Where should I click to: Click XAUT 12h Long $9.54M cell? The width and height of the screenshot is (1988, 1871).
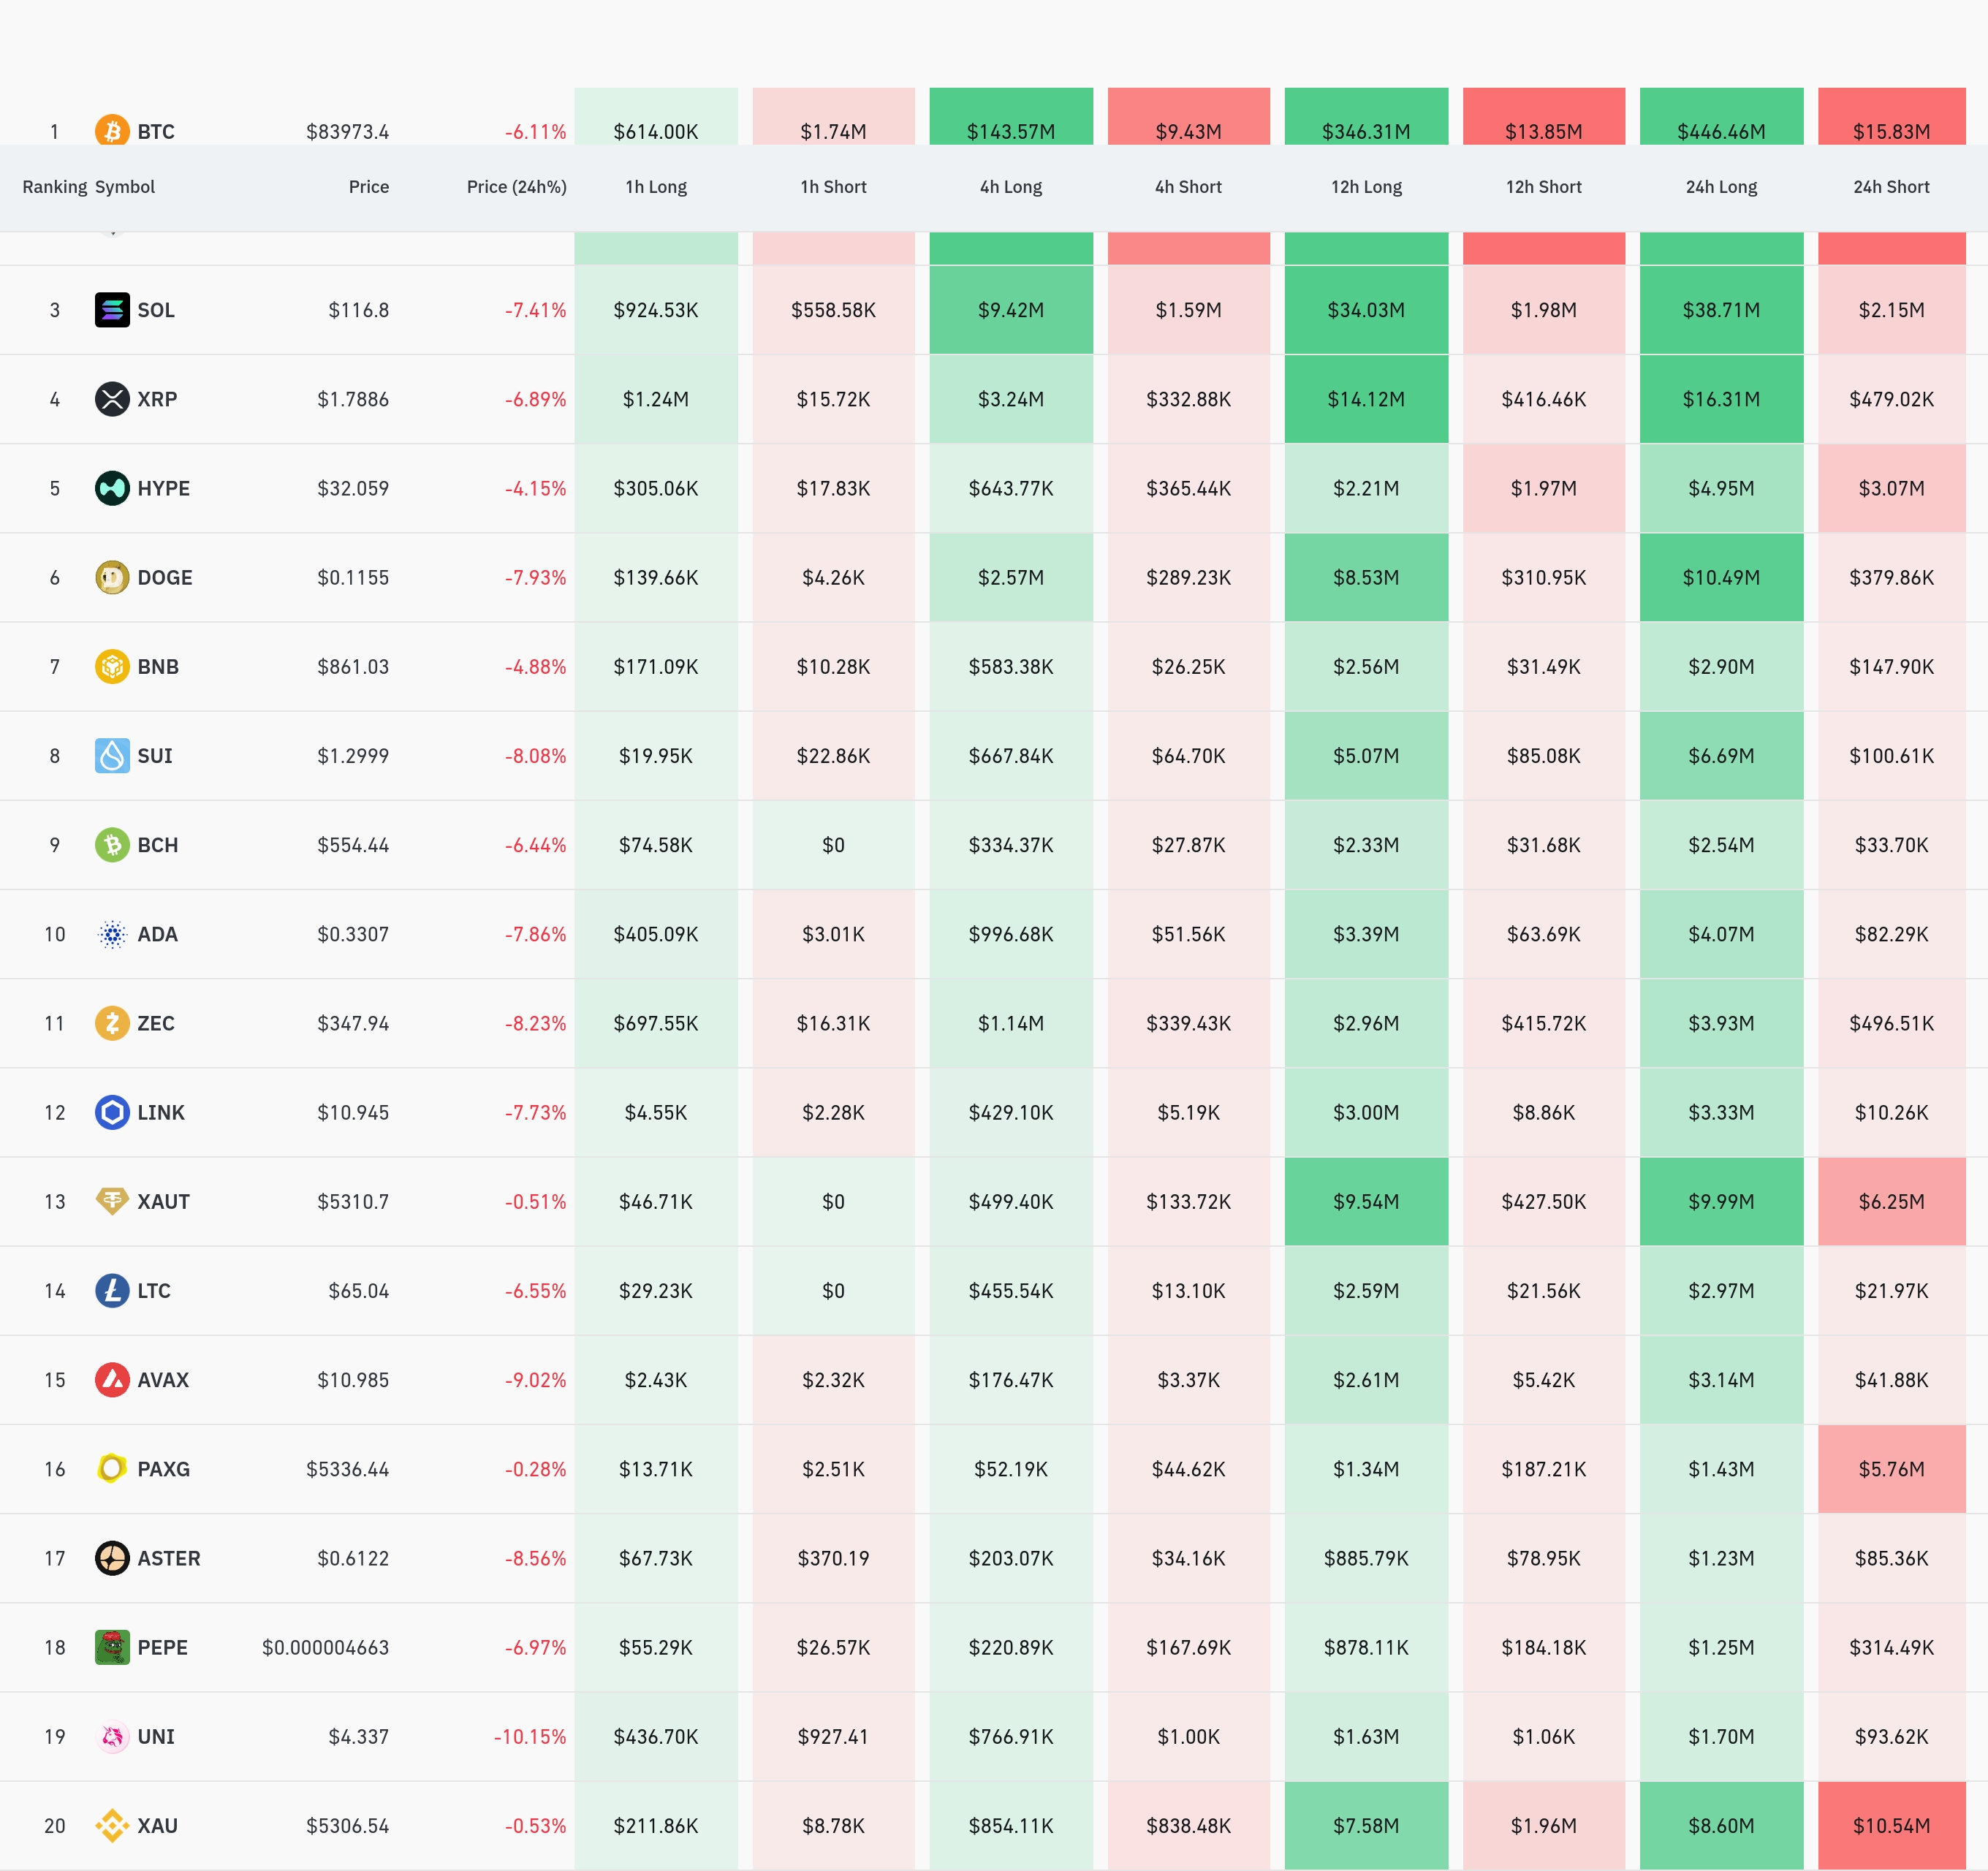pyautogui.click(x=1366, y=1201)
